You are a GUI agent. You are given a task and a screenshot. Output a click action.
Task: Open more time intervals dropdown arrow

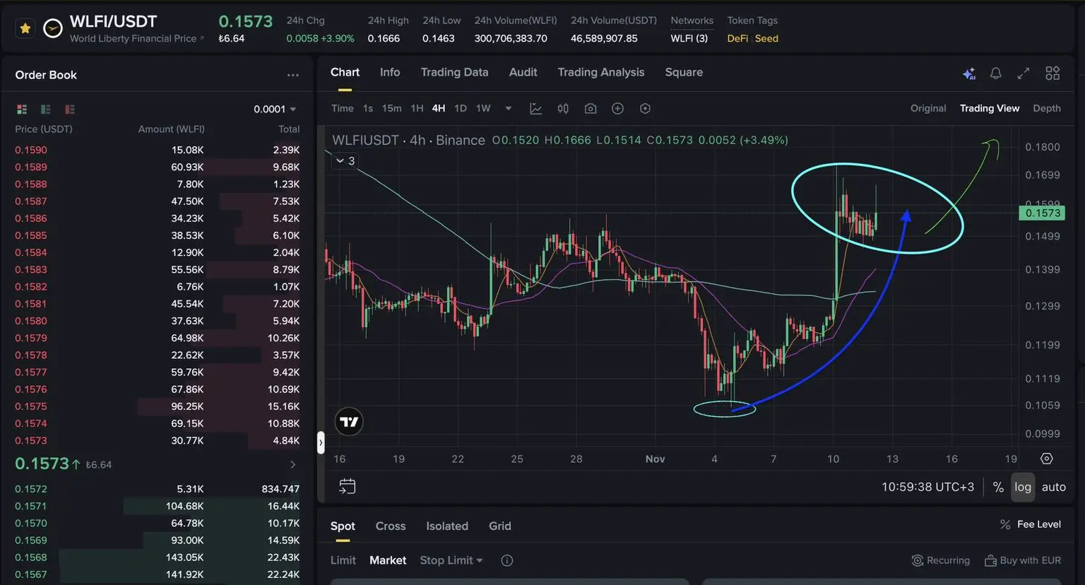[508, 109]
